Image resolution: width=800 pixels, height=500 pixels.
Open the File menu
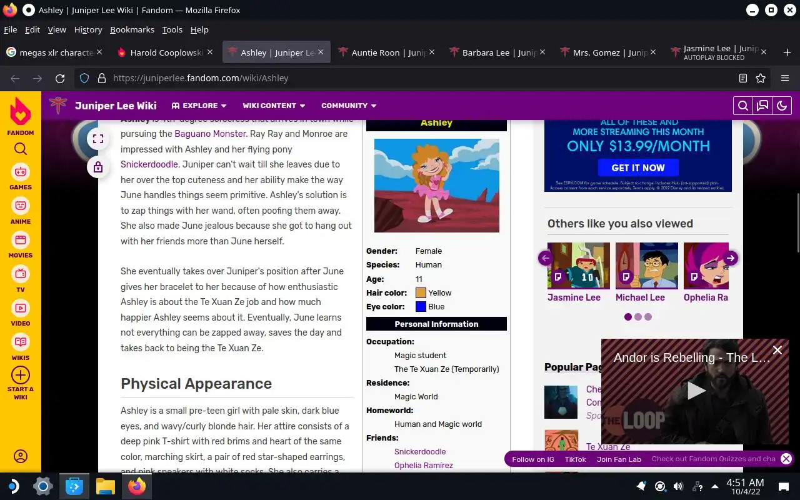click(x=10, y=29)
